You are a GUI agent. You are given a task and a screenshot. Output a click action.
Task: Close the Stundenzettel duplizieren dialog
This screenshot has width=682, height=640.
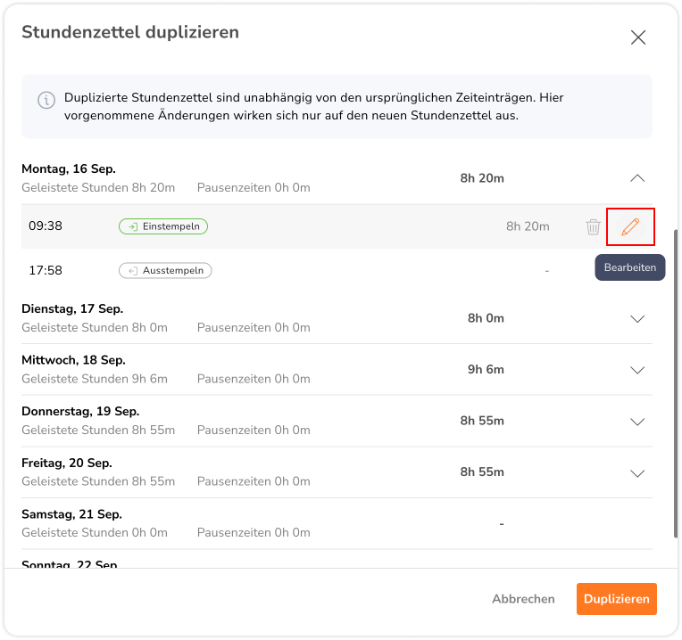pyautogui.click(x=637, y=37)
